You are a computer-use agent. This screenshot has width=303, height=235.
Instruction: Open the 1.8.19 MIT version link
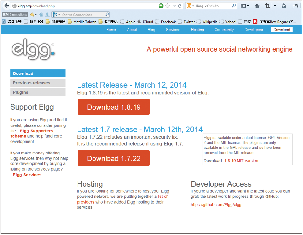[x=241, y=160]
